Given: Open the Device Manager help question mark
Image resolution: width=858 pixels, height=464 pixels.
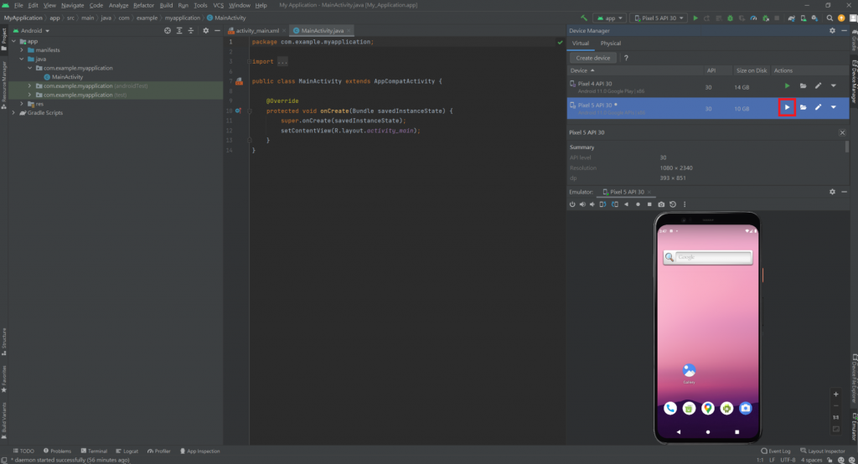Looking at the screenshot, I should (x=626, y=58).
